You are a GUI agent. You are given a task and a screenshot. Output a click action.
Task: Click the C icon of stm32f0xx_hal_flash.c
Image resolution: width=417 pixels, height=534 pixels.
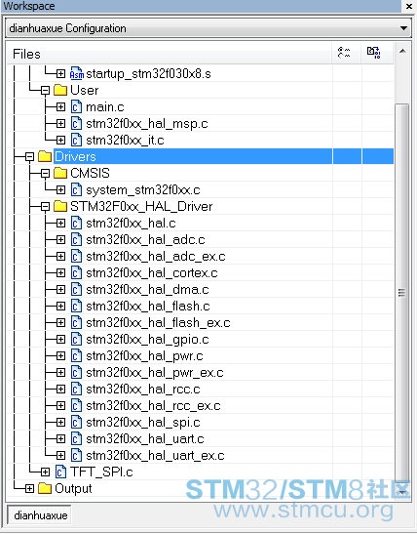(76, 307)
